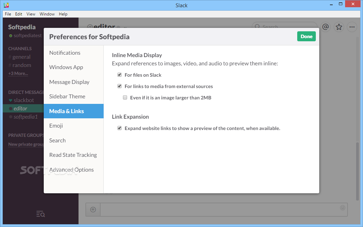Click the CHANNELS header

coord(20,48)
